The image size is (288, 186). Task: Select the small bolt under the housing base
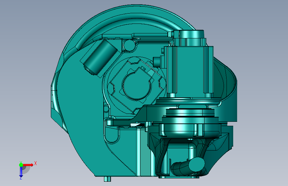[107, 179]
